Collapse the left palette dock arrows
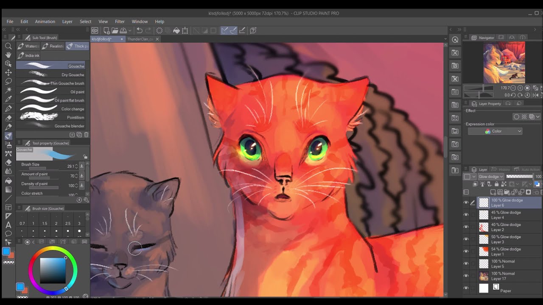The width and height of the screenshot is (543, 305). point(5,30)
